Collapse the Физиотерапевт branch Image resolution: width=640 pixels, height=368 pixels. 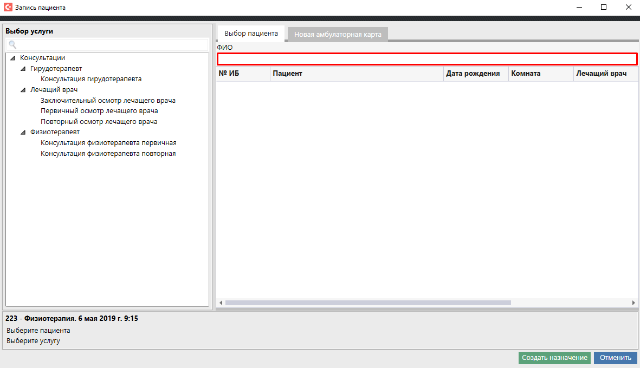click(x=23, y=133)
